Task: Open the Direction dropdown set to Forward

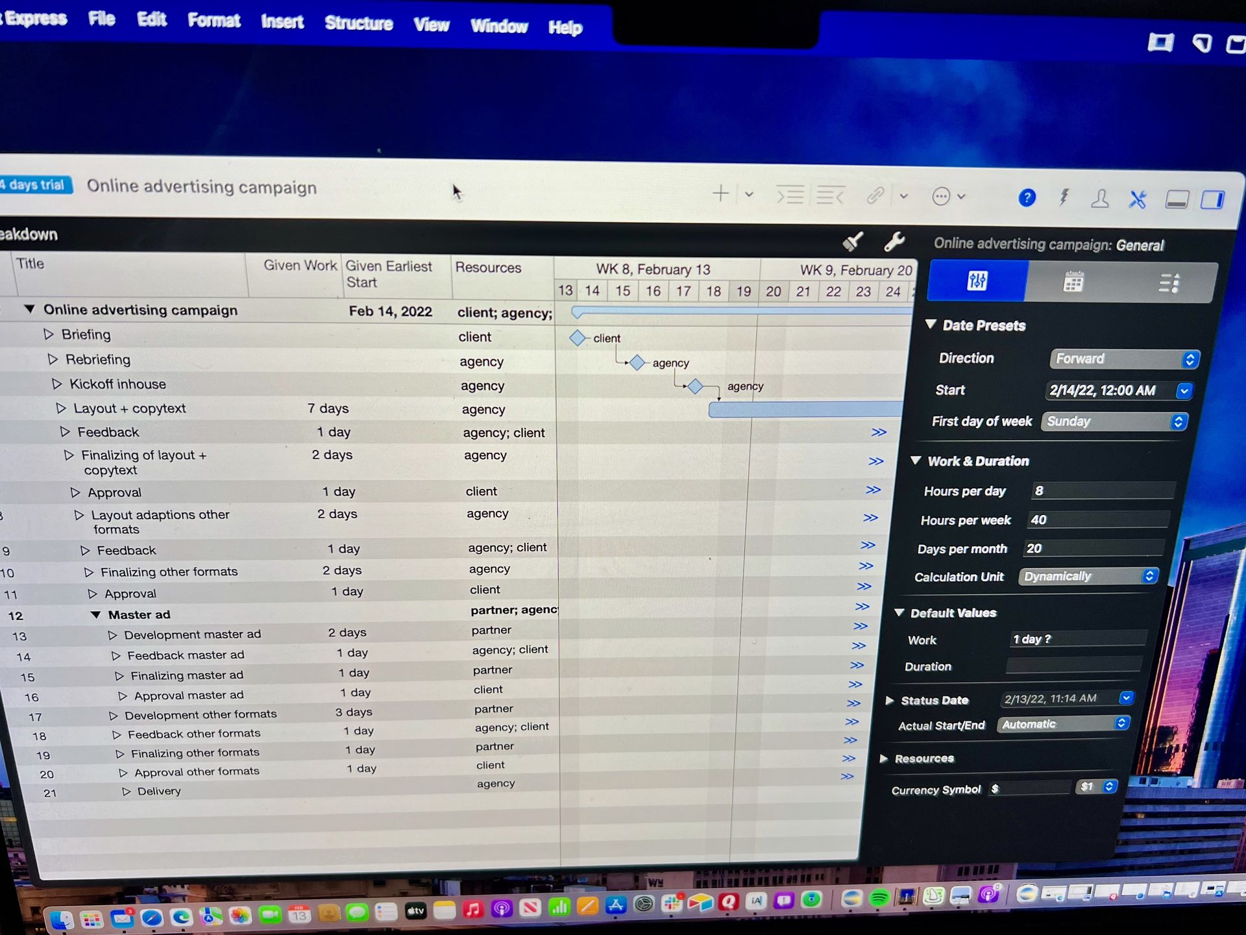Action: pos(1124,358)
